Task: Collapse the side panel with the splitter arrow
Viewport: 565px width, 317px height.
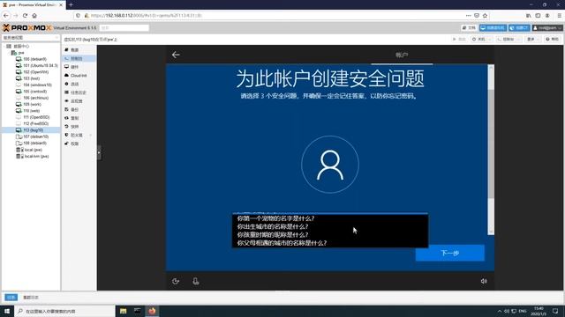Action: pos(99,152)
